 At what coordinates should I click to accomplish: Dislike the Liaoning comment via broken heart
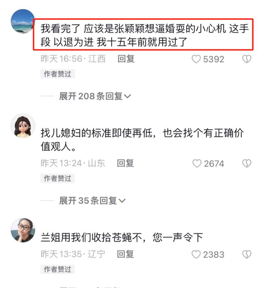pos(247,255)
